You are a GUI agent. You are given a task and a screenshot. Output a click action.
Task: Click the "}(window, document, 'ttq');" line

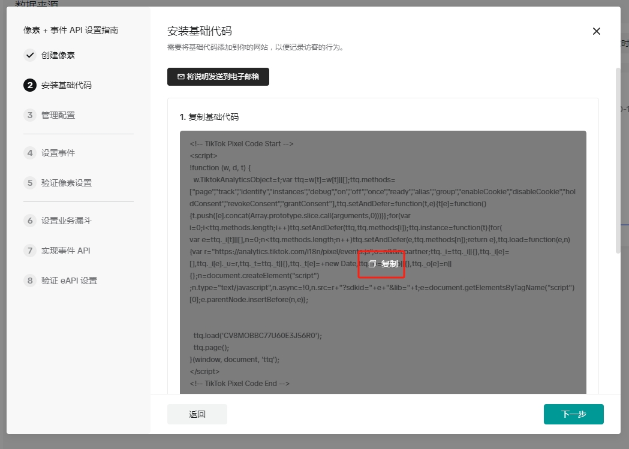(234, 360)
